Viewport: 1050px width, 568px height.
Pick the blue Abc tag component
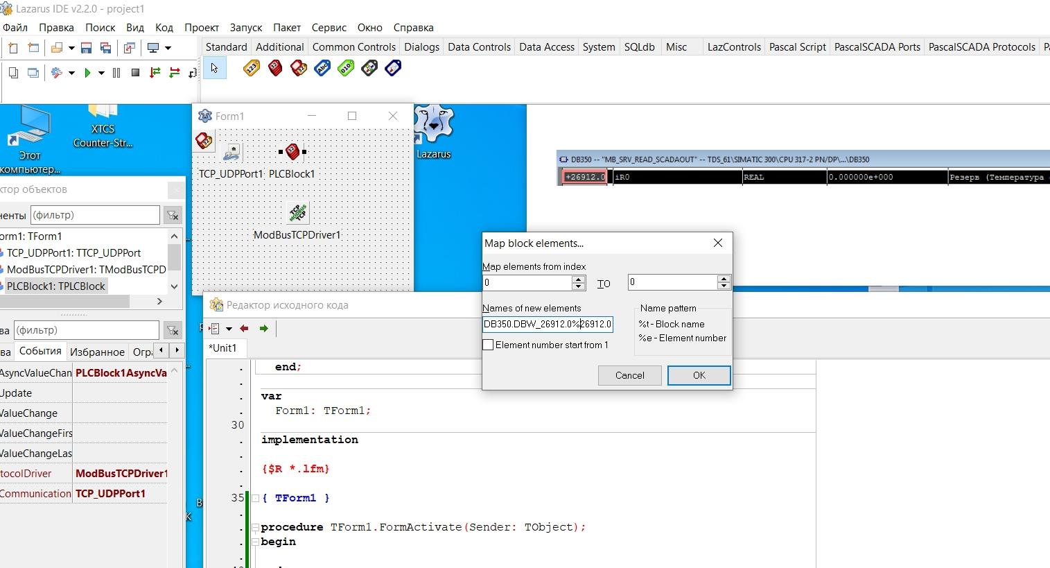(x=322, y=68)
